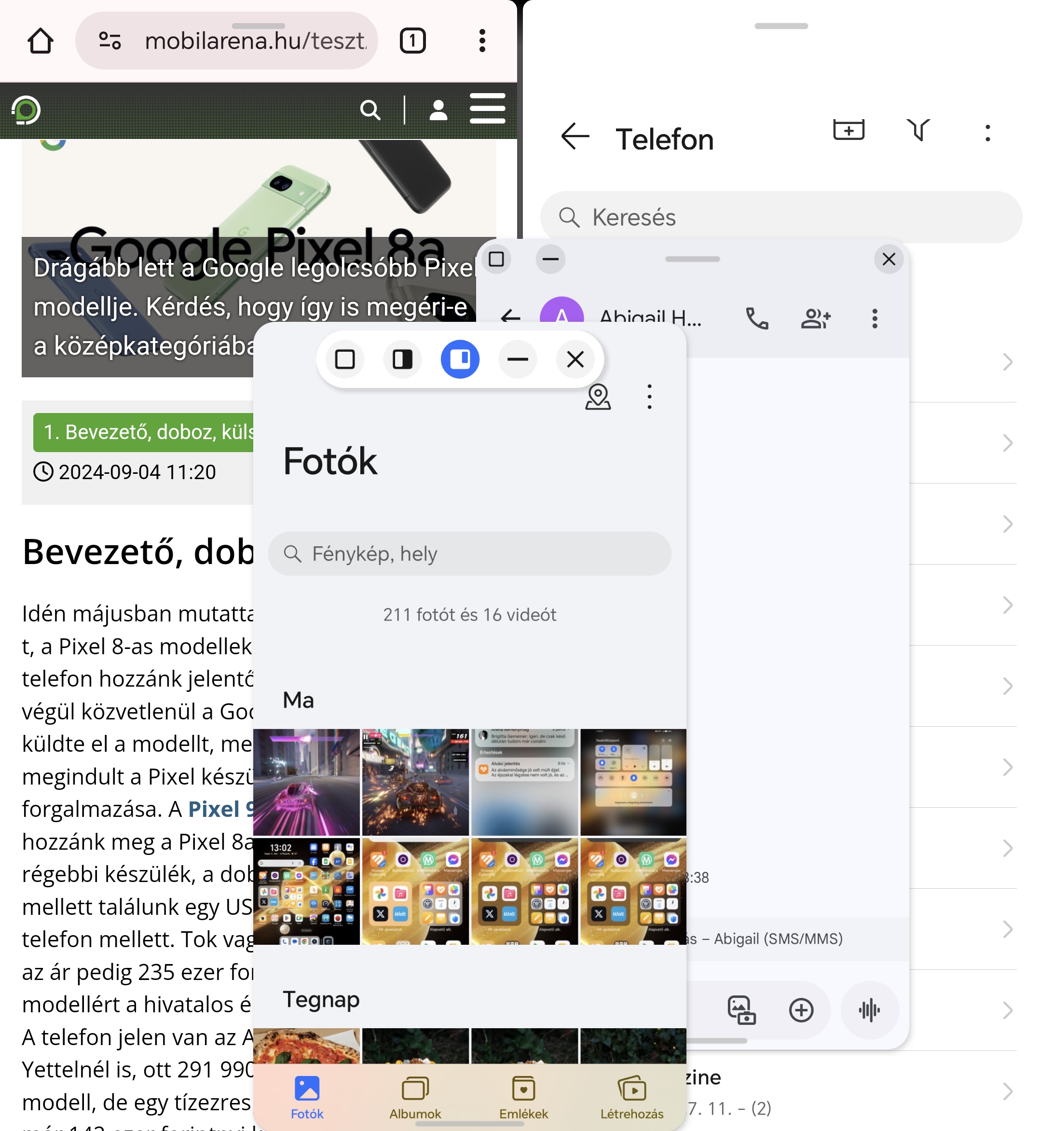
Task: Select the Ma section header
Action: tap(298, 700)
